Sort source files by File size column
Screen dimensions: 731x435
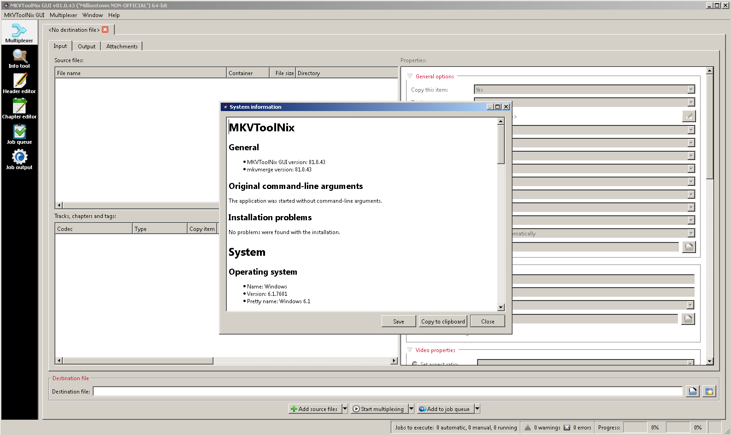(283, 73)
